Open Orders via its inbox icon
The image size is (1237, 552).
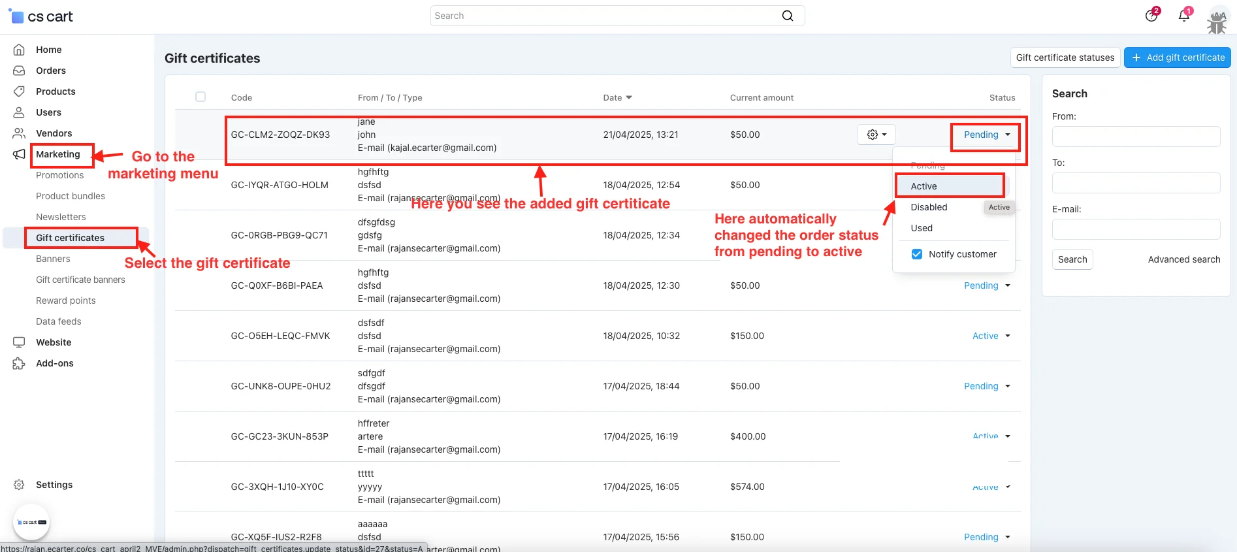19,71
